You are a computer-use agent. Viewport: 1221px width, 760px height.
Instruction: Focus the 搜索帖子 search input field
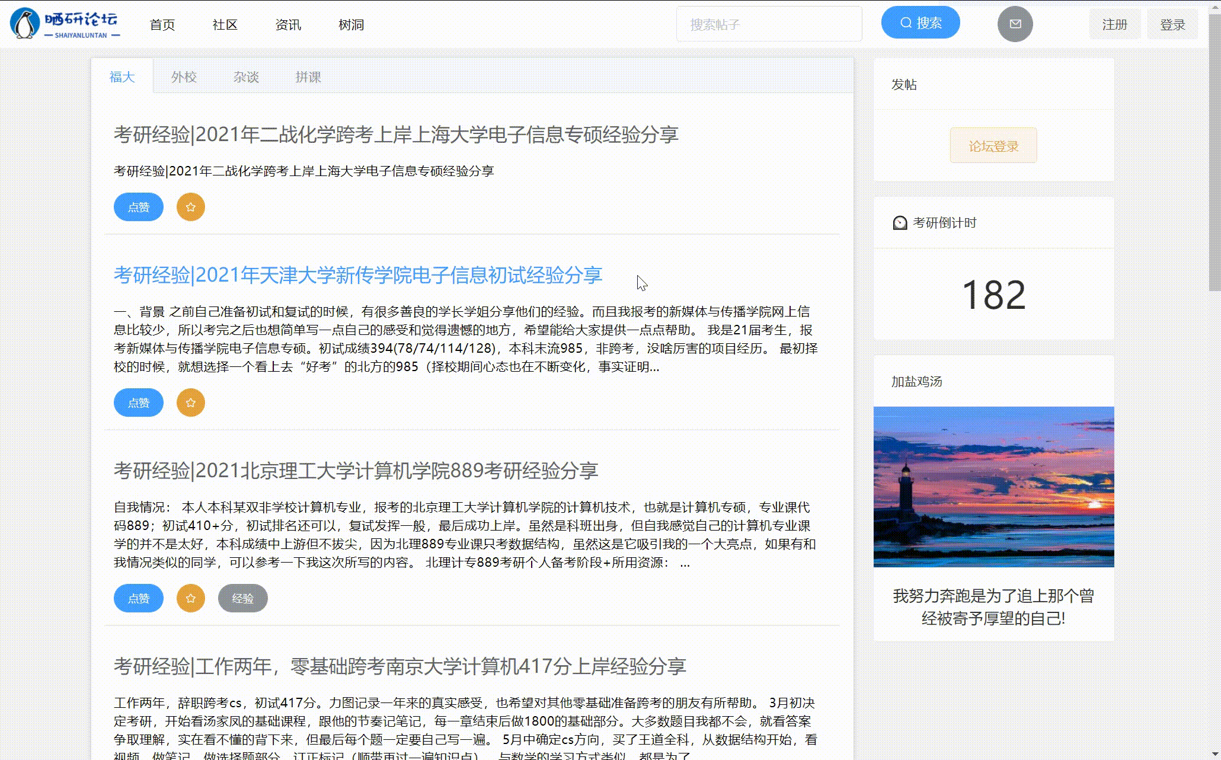pyautogui.click(x=769, y=24)
